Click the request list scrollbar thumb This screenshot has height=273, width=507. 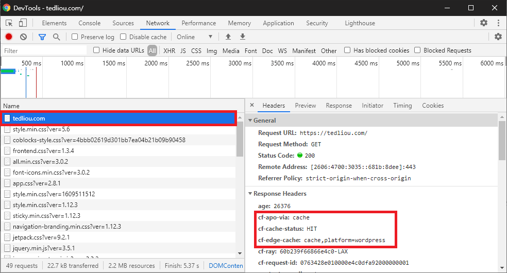click(240, 139)
